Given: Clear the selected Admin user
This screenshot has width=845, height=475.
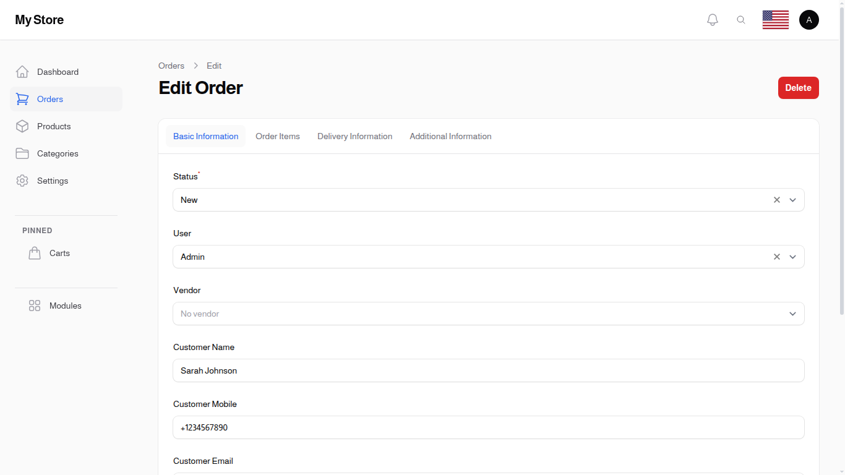Looking at the screenshot, I should pos(777,257).
